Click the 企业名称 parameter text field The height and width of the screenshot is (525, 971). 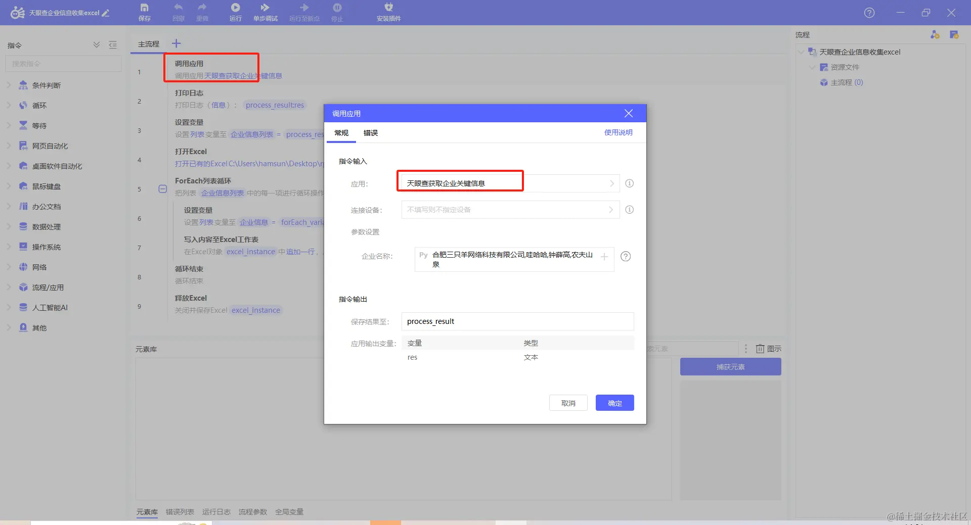[x=514, y=259]
